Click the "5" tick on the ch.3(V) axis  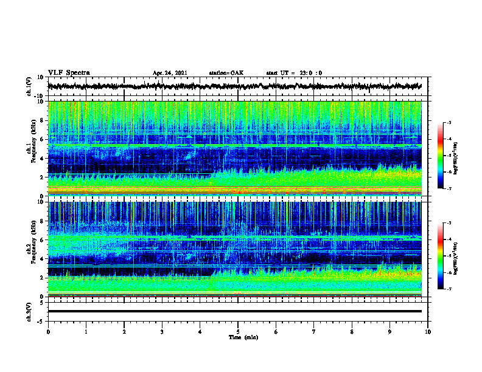click(43, 303)
